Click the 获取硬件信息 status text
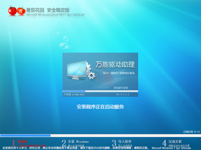 pyautogui.click(x=122, y=88)
